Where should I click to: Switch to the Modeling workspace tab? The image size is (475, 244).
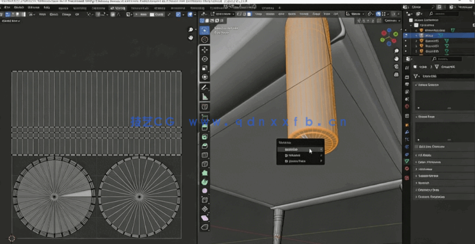80,8
